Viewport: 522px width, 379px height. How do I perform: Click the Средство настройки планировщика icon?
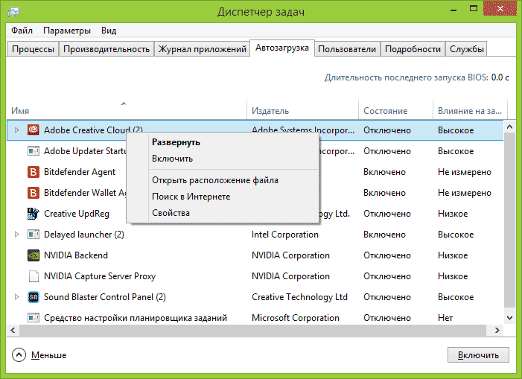pyautogui.click(x=33, y=318)
